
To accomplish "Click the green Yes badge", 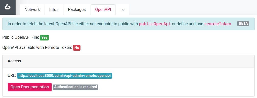I will (x=44, y=38).
